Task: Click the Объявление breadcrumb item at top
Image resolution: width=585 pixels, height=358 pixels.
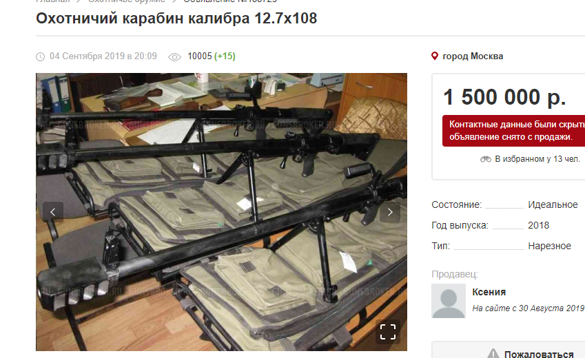Action: click(x=230, y=1)
